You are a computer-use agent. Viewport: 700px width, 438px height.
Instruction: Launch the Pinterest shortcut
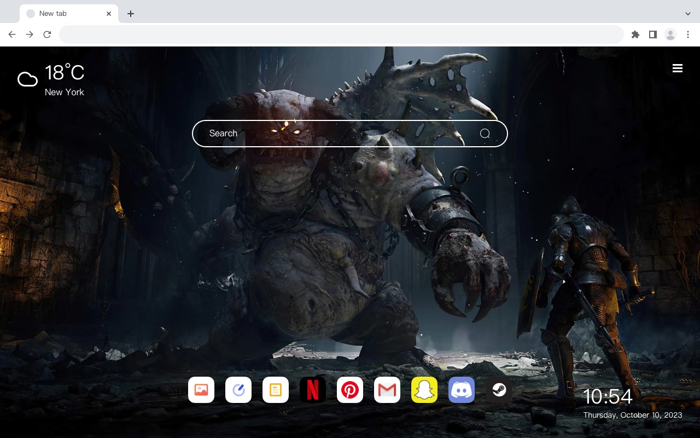coord(350,390)
